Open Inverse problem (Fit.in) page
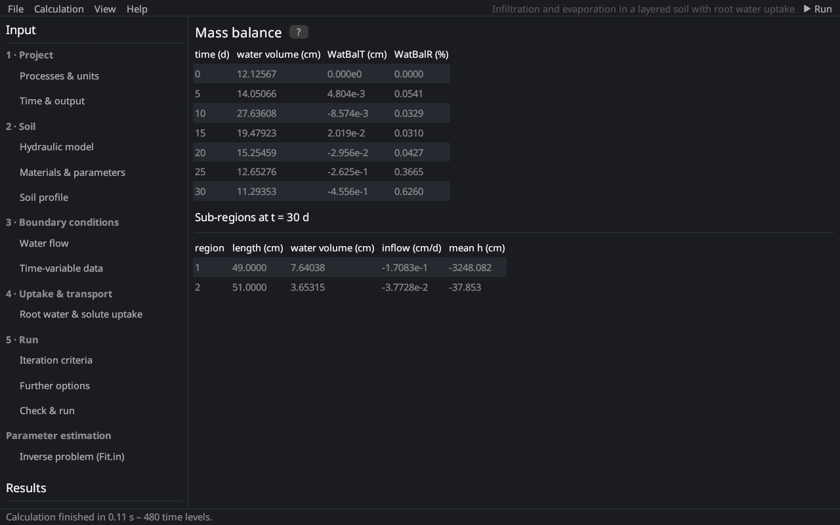 [72, 457]
